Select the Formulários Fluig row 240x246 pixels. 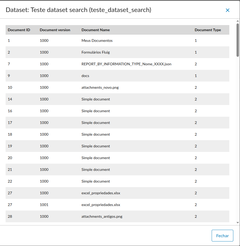(x=95, y=52)
